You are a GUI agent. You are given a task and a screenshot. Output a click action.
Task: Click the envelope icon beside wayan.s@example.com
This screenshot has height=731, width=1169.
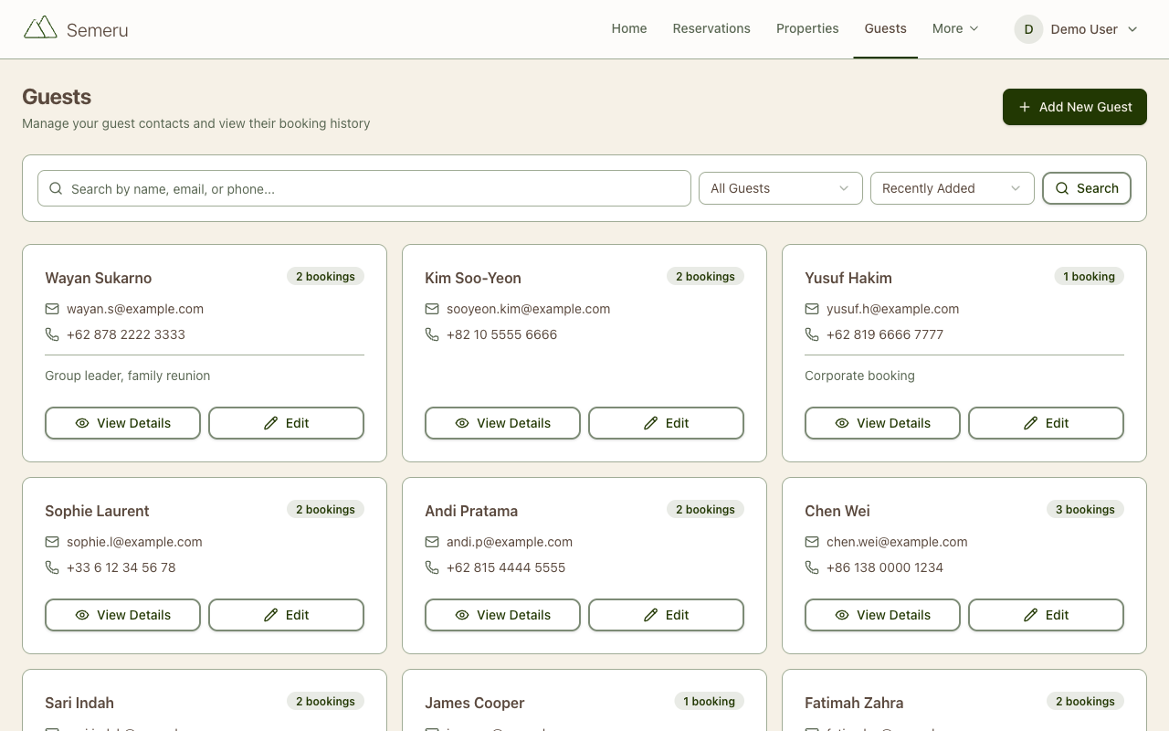click(x=52, y=309)
